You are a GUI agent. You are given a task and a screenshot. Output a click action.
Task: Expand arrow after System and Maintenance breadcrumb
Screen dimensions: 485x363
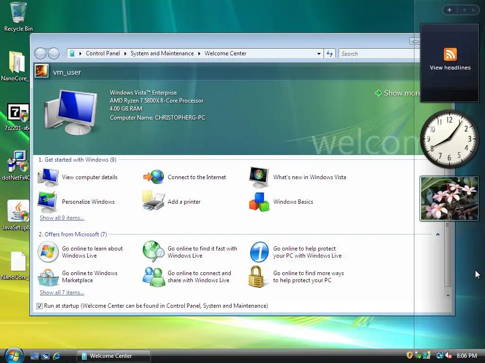click(x=199, y=53)
